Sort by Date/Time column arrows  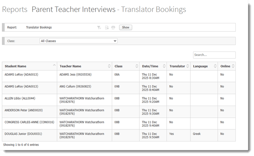click(163, 66)
